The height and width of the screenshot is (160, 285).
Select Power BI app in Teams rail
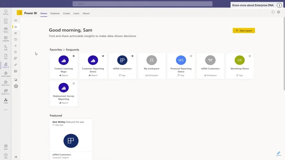(x=6, y=65)
